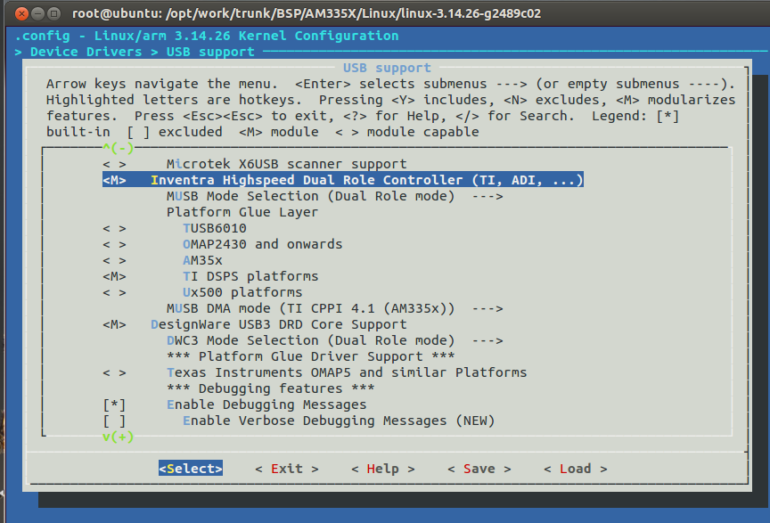Minimize the root@ubuntu terminal window
The image size is (770, 523).
pyautogui.click(x=37, y=13)
